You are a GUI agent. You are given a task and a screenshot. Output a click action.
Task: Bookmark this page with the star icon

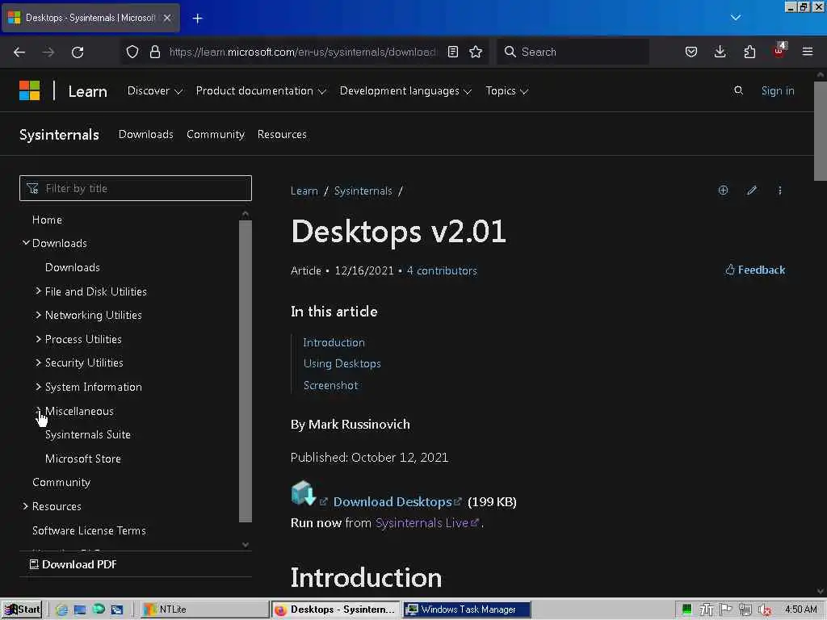476,52
